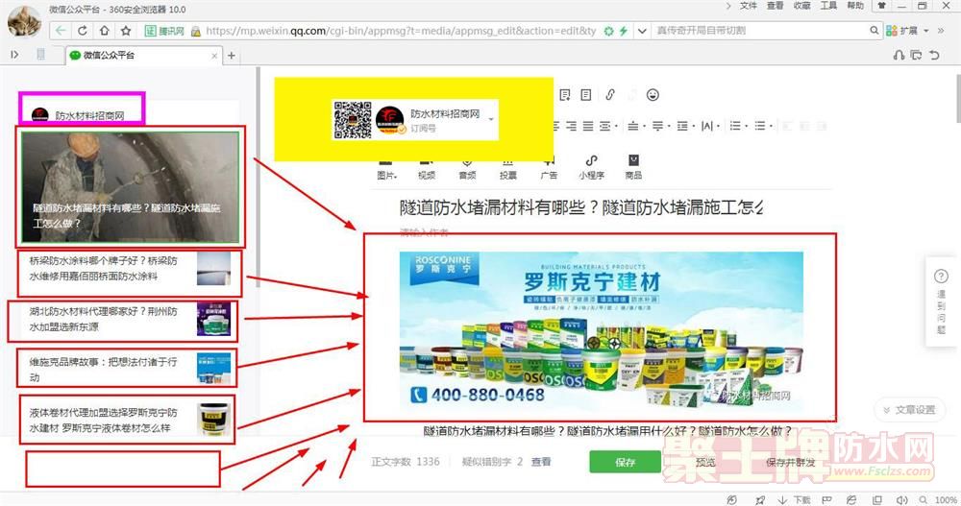Select the 隧道防水堵漏材料 cover article in the list
The height and width of the screenshot is (506, 961).
click(x=130, y=187)
